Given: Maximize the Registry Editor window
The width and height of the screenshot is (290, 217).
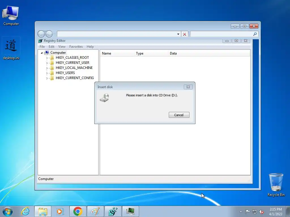Looking at the screenshot, I should pos(236,41).
